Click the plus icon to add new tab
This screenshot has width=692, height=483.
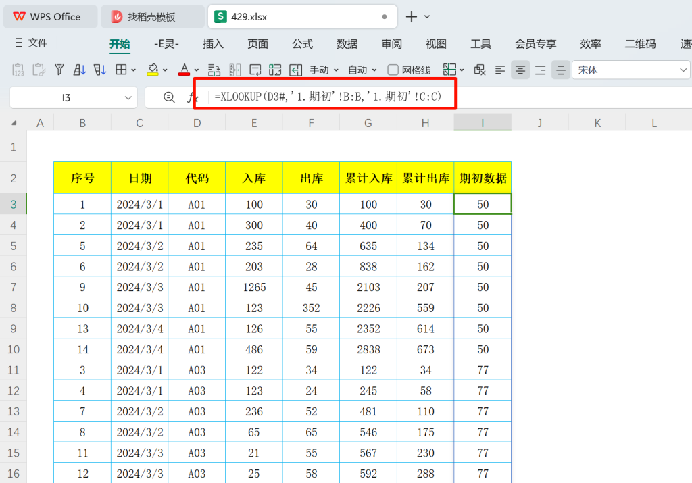412,17
